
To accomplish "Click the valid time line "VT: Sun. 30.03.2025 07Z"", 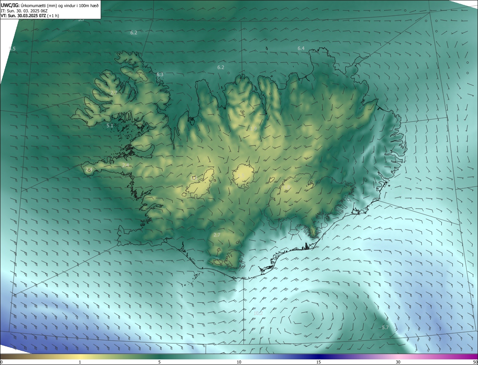I will coord(23,16).
